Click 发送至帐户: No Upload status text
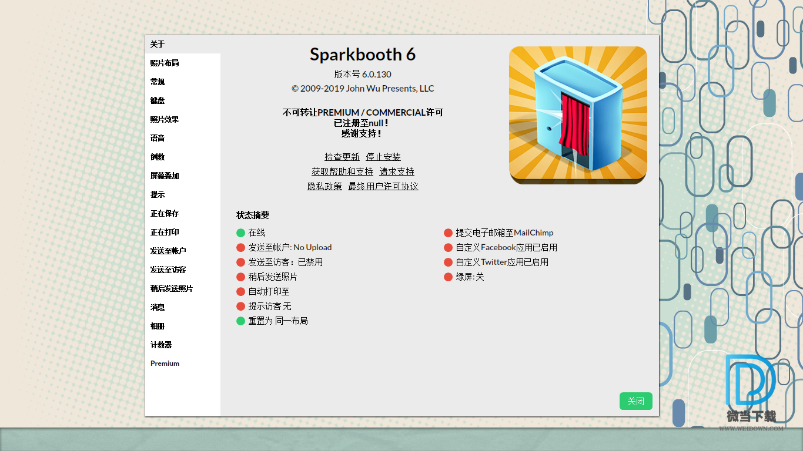 pos(290,248)
